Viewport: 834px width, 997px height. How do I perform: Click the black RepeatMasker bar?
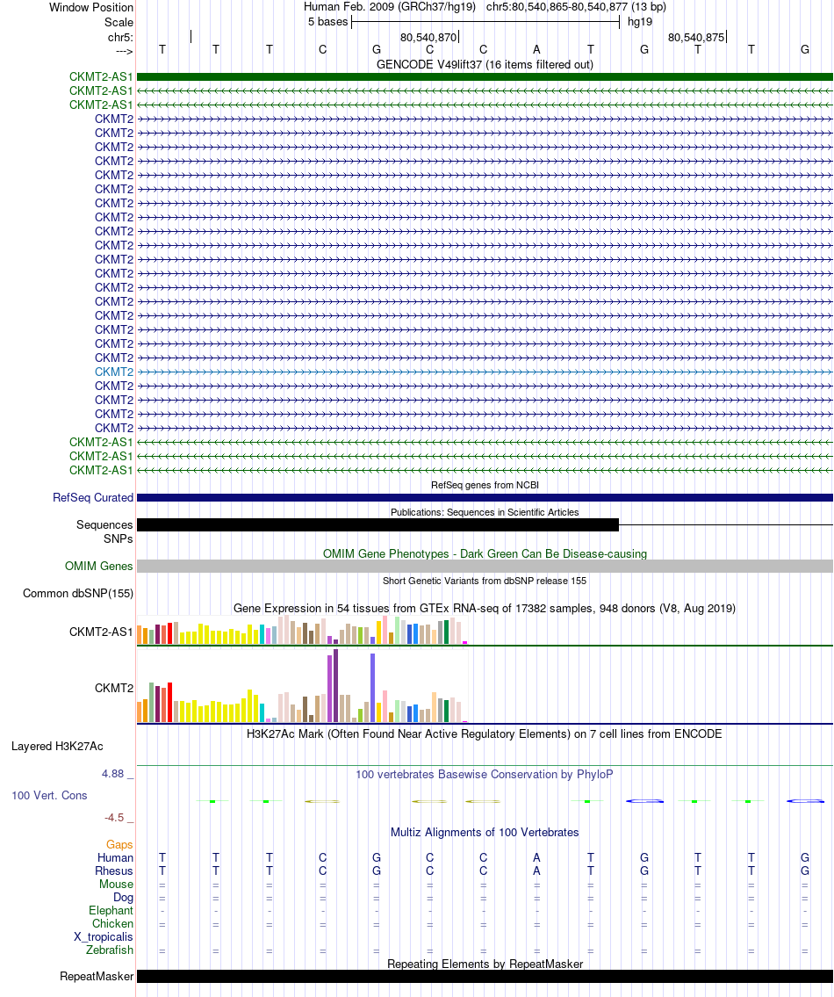[485, 977]
